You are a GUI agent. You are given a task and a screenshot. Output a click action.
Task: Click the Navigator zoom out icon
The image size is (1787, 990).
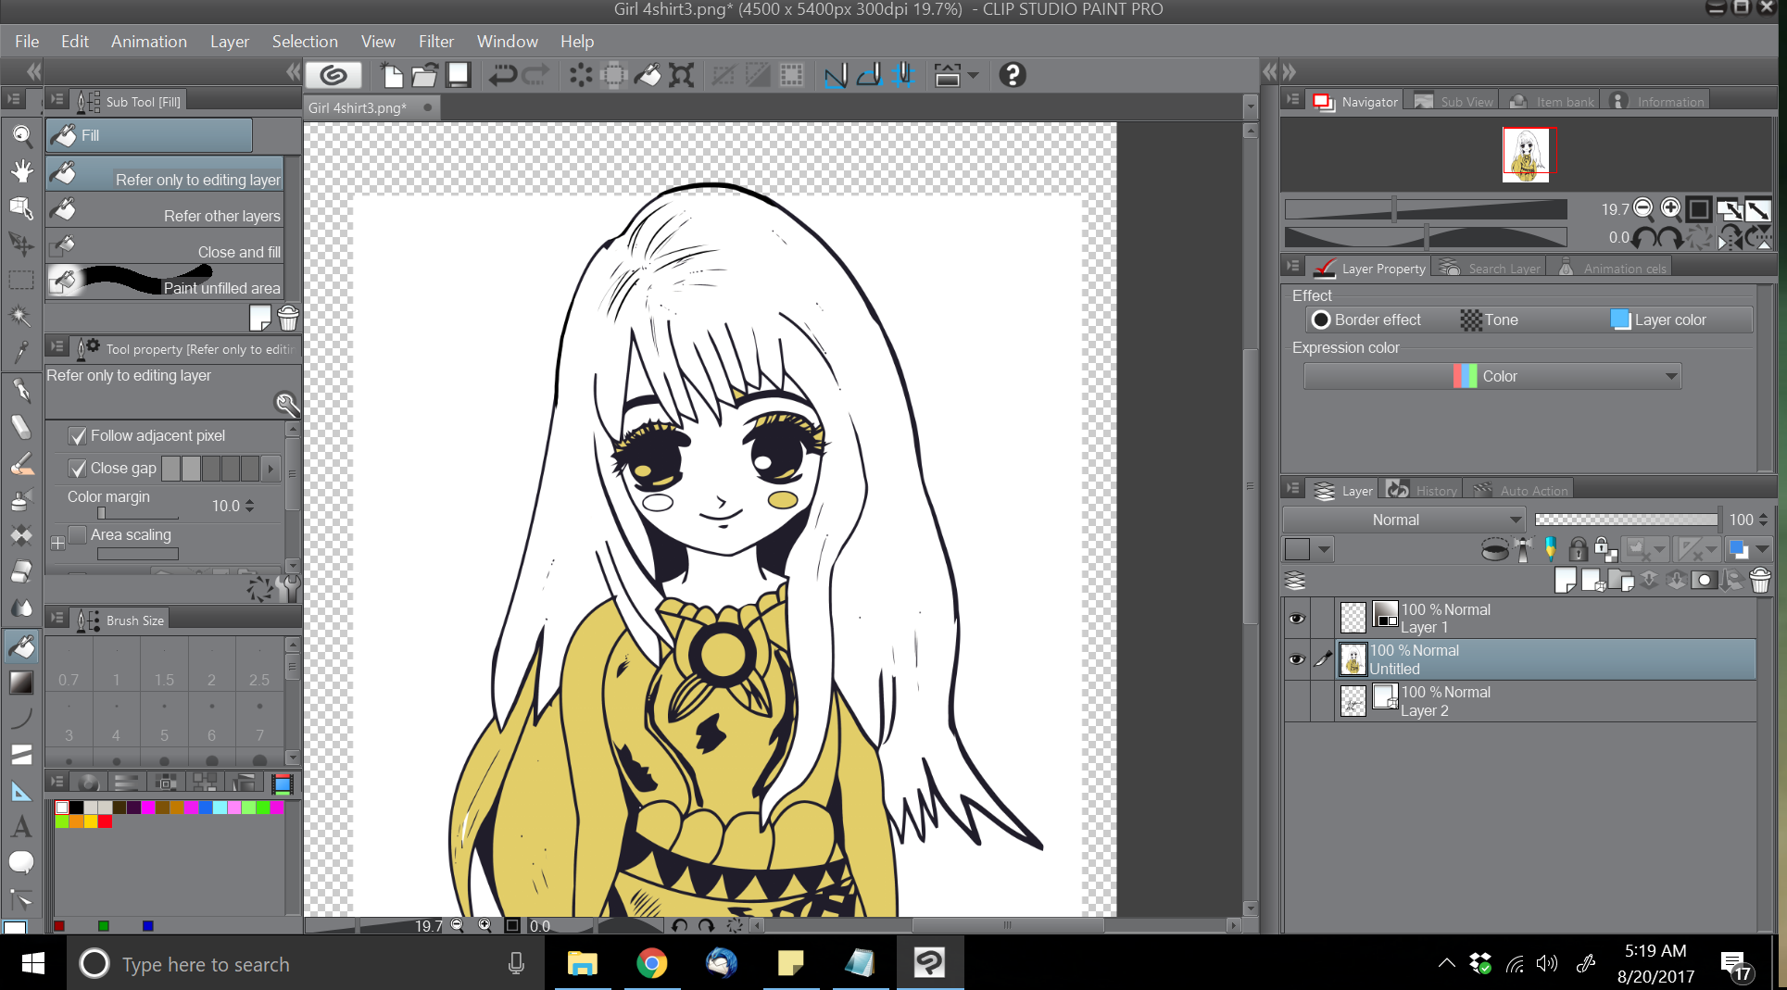[1643, 208]
